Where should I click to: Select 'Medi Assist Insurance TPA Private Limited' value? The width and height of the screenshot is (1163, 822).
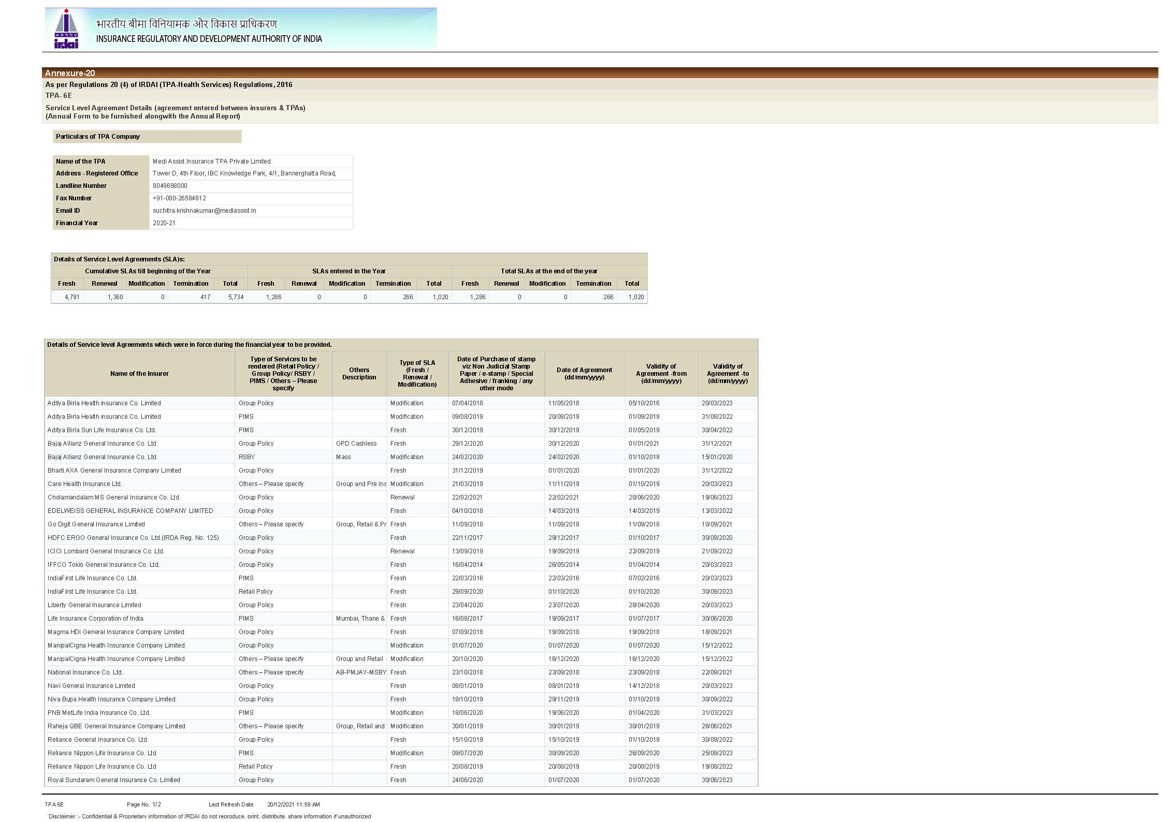[x=211, y=162]
